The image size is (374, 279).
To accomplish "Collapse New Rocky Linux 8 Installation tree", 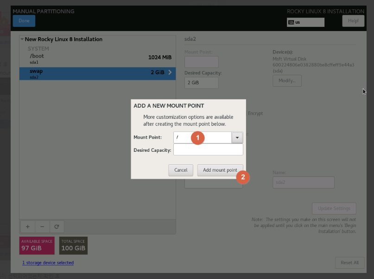I will point(22,39).
